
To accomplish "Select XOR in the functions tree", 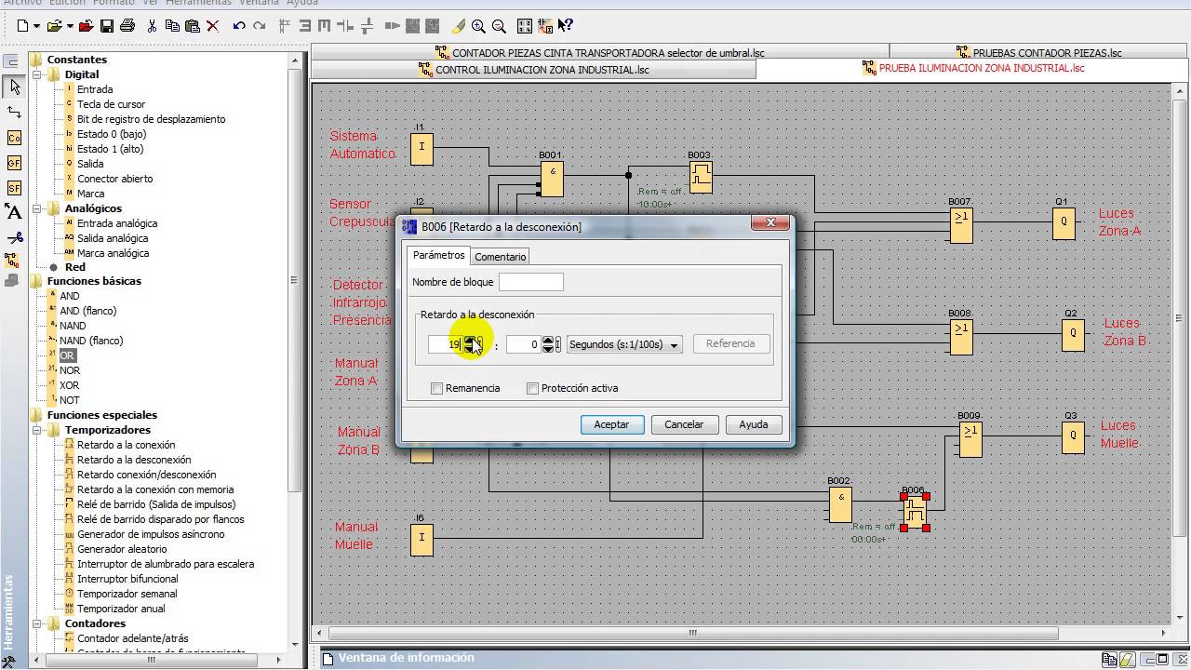I will coord(69,385).
